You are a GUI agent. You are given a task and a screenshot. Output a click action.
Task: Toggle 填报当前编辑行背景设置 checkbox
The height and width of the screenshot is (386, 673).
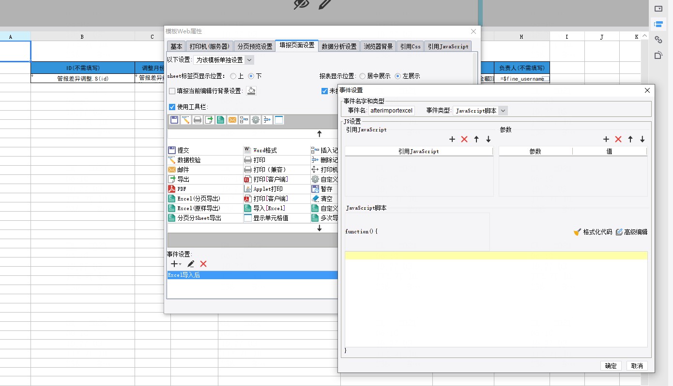[172, 91]
